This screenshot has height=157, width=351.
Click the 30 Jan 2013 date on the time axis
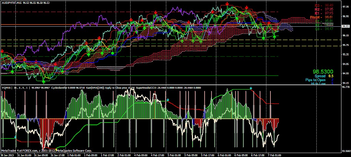pyautogui.click(x=8, y=155)
